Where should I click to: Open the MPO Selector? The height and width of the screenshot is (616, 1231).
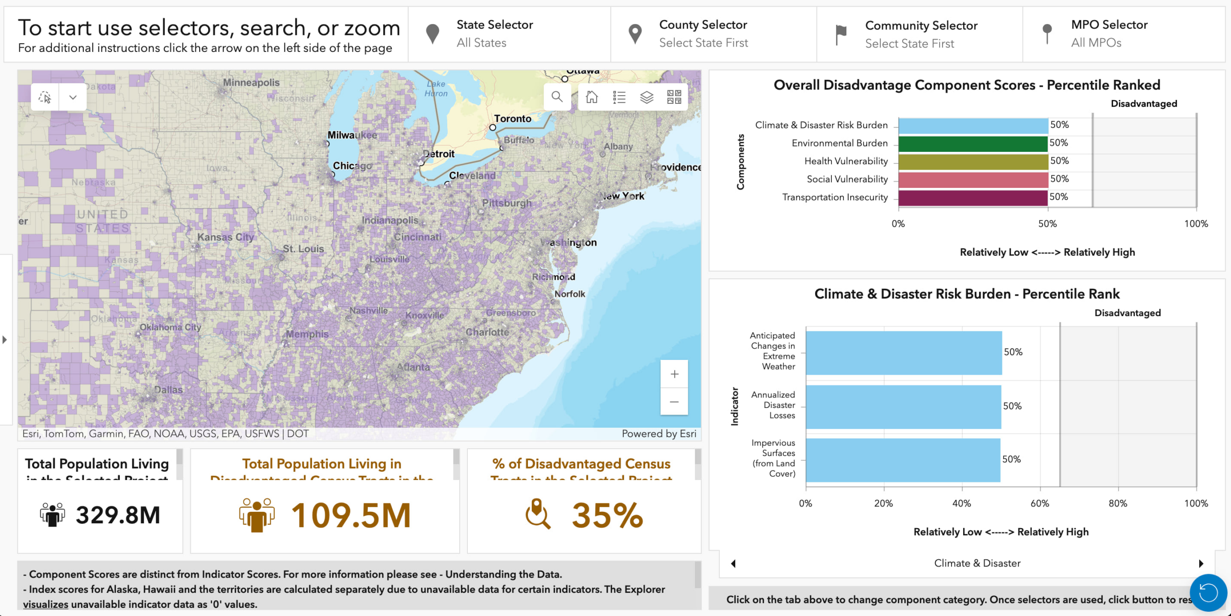pos(1108,34)
